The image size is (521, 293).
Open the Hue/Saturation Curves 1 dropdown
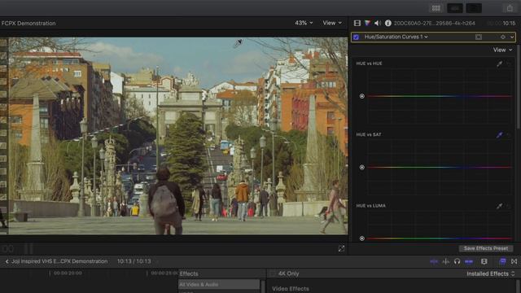coord(396,37)
